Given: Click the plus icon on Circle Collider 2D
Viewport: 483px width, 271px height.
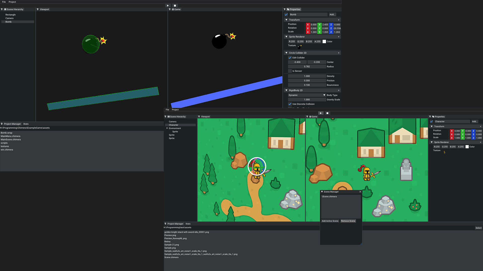Looking at the screenshot, I should point(339,53).
